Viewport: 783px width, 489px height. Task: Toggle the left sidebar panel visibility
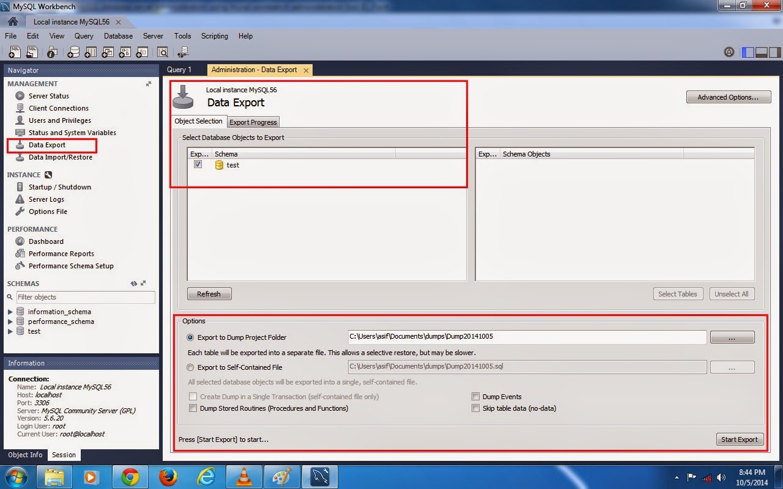click(x=748, y=53)
